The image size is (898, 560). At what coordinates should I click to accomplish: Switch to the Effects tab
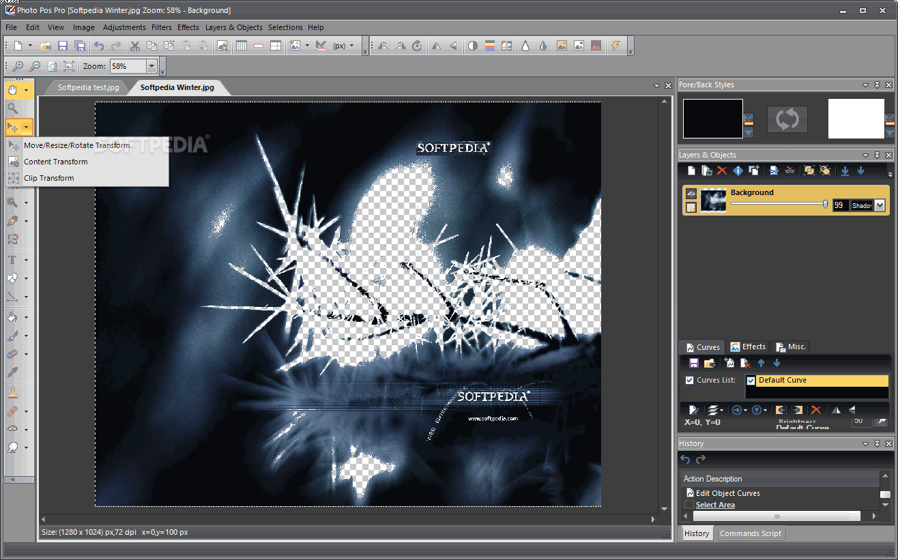pyautogui.click(x=749, y=347)
